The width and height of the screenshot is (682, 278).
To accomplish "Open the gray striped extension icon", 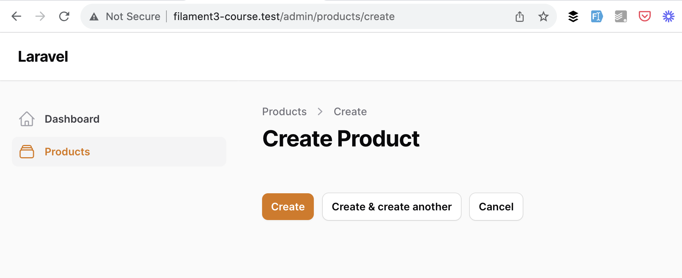I will 621,16.
